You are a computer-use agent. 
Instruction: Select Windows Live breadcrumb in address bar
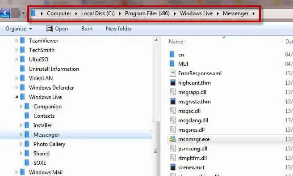point(196,13)
